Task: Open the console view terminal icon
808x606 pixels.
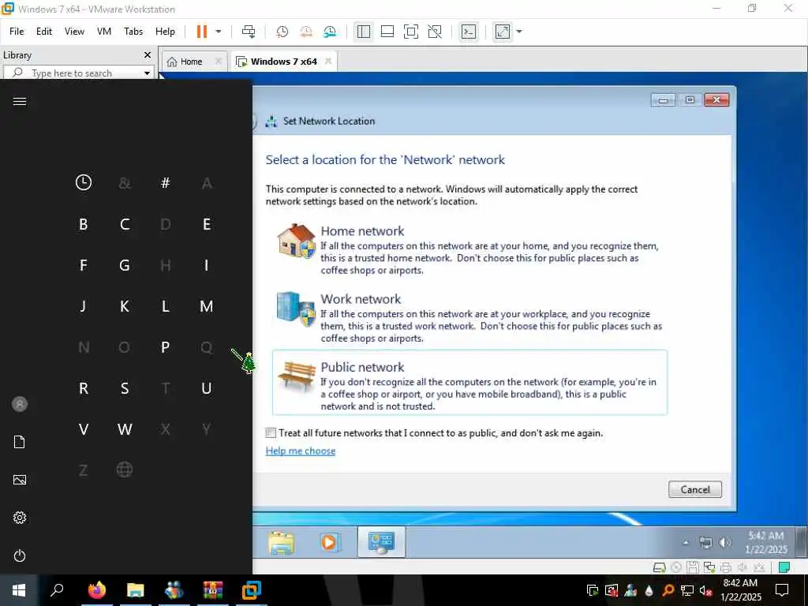Action: [469, 32]
